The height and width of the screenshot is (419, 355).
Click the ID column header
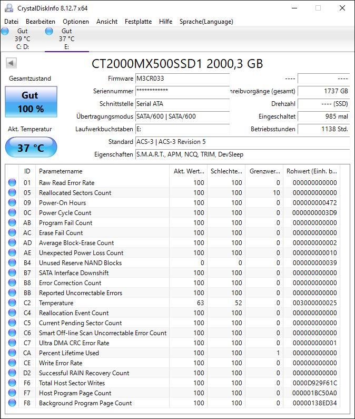(x=27, y=171)
